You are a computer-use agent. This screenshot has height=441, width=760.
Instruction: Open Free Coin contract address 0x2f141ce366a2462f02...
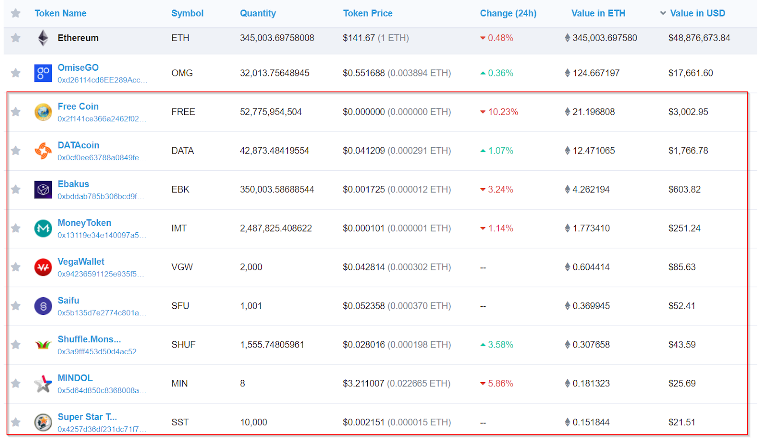pyautogui.click(x=102, y=119)
